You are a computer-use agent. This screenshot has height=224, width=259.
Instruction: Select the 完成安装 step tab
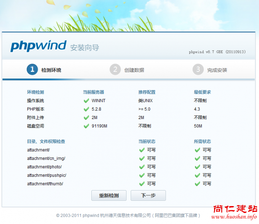pos(217,70)
